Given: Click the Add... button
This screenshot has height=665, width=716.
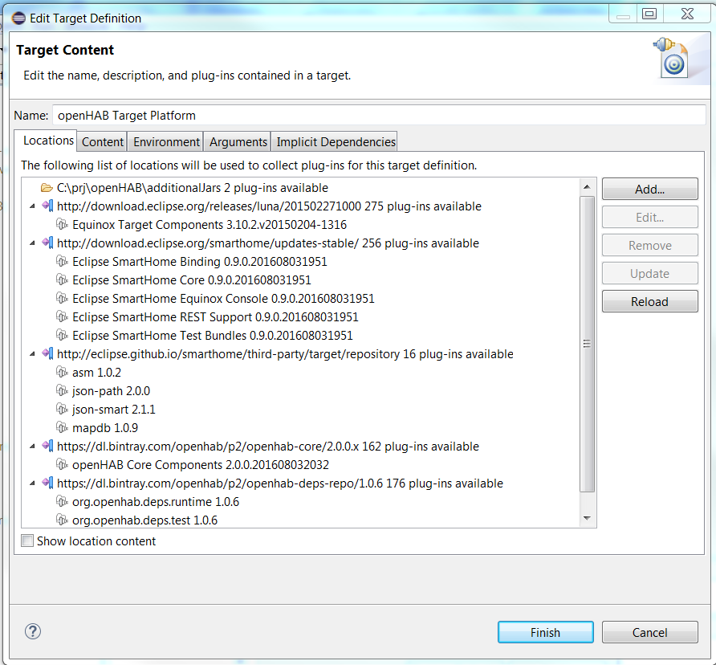Looking at the screenshot, I should (650, 190).
